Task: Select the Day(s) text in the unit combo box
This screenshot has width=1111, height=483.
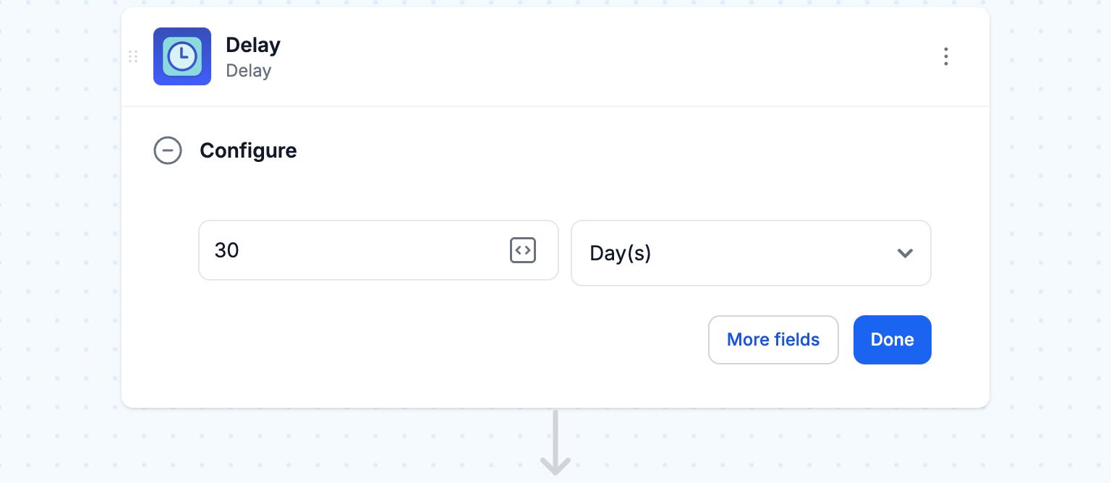Action: click(x=621, y=254)
